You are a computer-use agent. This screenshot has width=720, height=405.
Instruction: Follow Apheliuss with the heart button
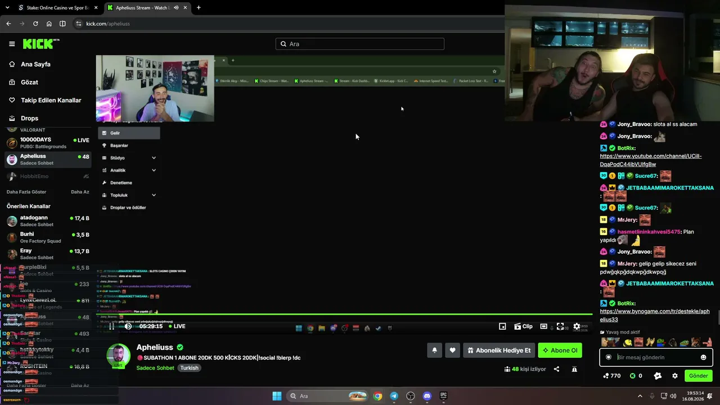point(452,350)
